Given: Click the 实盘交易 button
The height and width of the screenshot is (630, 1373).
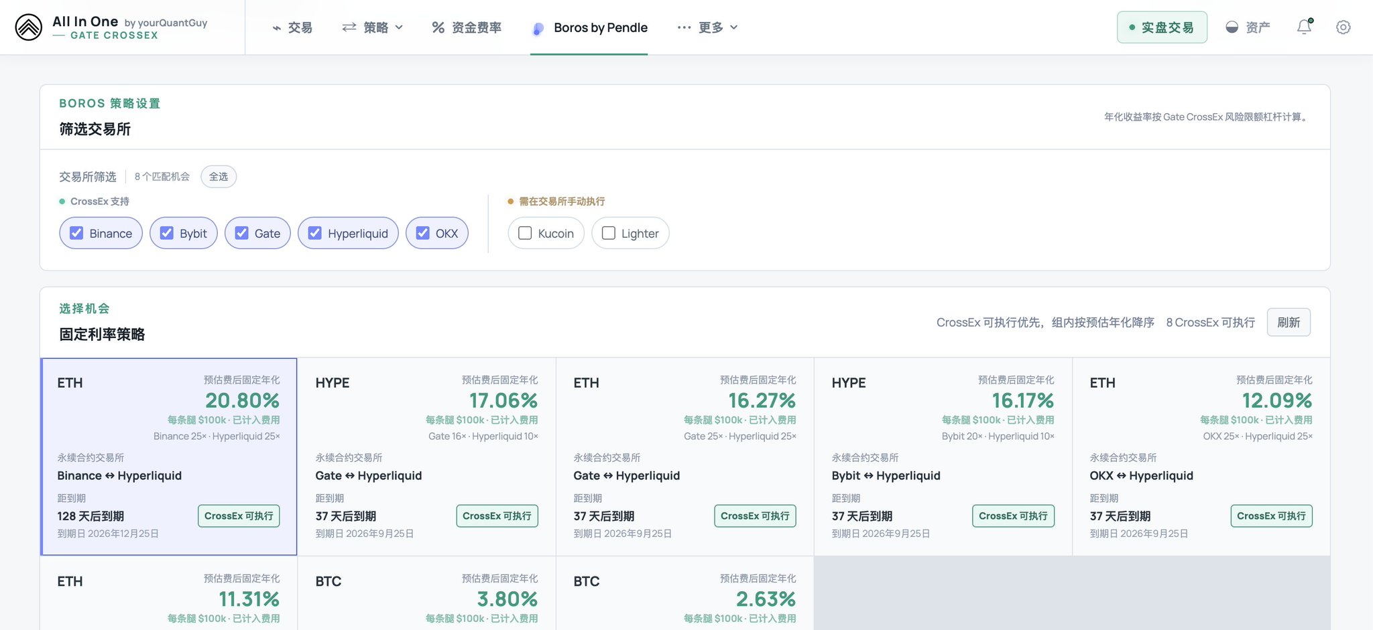Looking at the screenshot, I should coord(1162,27).
